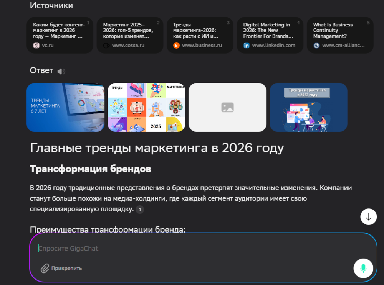Click the cm-alliance site favicon
The image size is (384, 285).
point(316,46)
